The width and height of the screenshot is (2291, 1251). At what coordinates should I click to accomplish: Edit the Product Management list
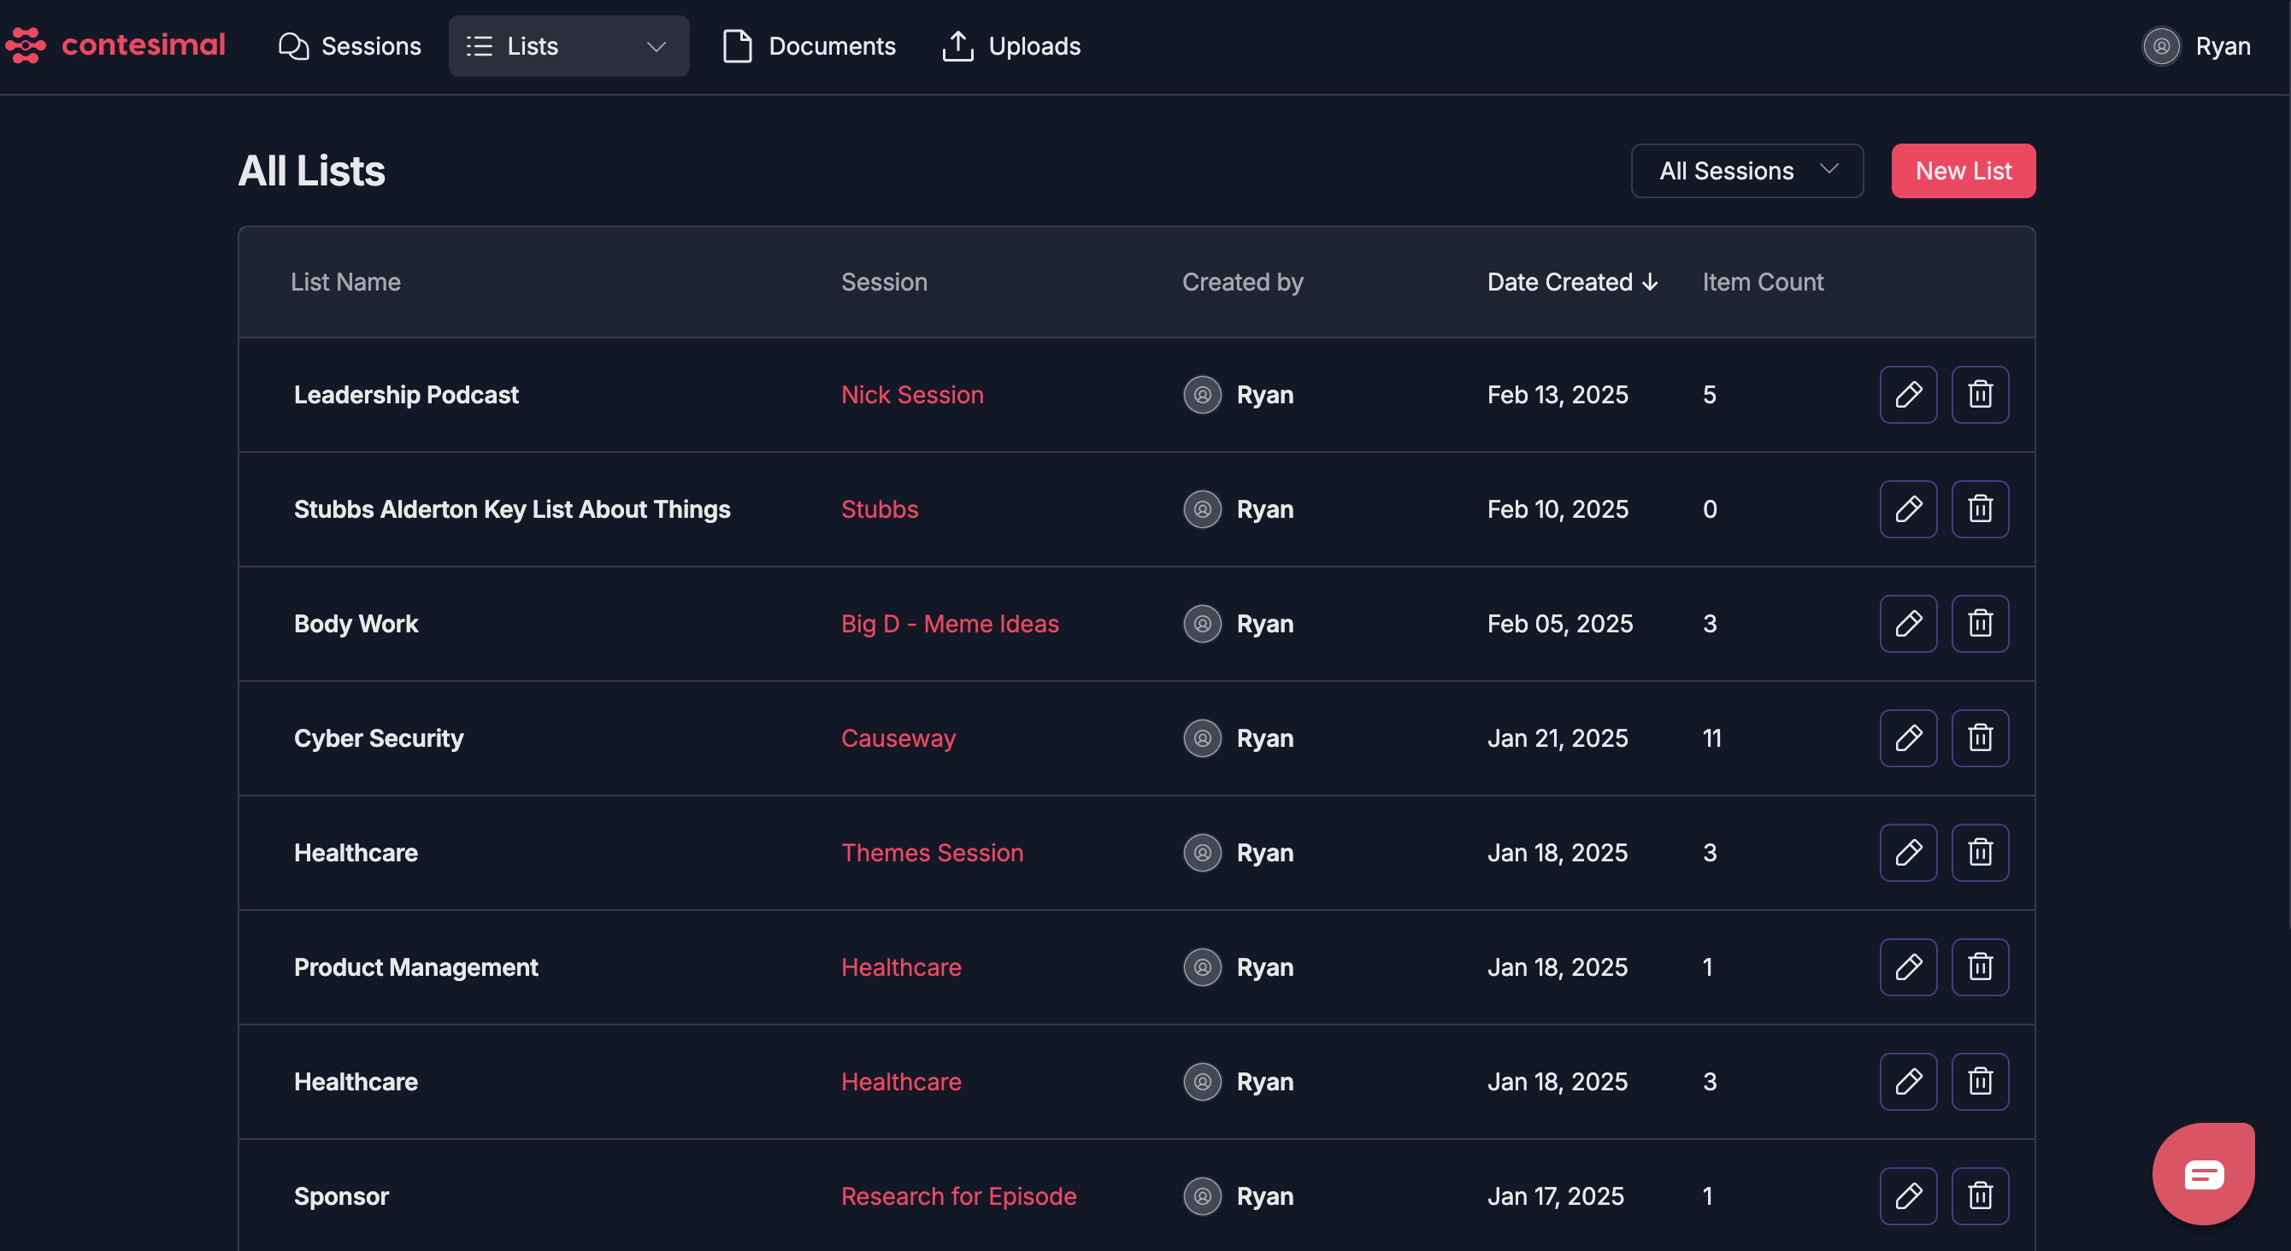[1908, 966]
